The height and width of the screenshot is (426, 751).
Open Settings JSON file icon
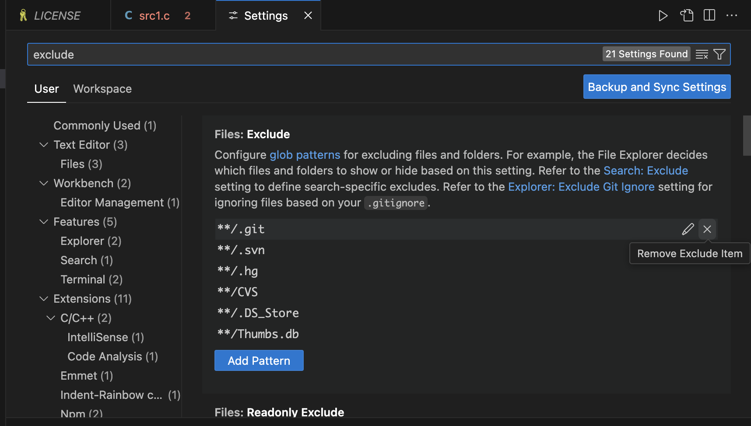coord(687,16)
